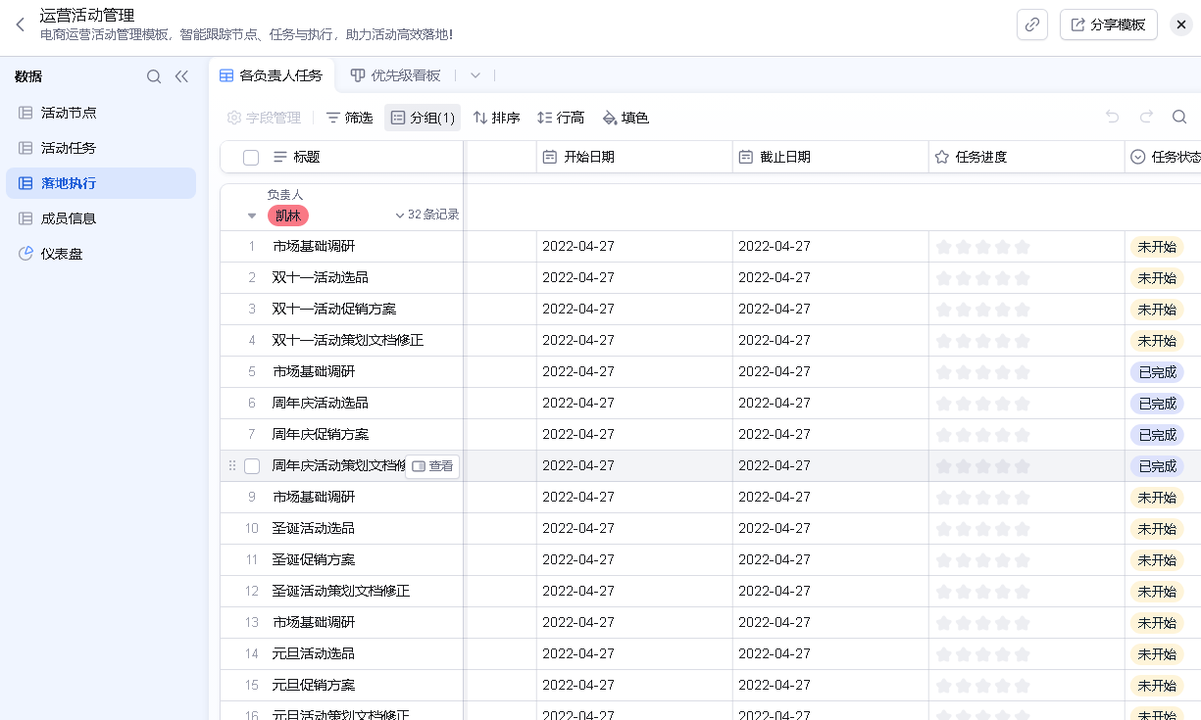Click the search icon in 数据 sidebar
The height and width of the screenshot is (720, 1201).
coord(154,76)
